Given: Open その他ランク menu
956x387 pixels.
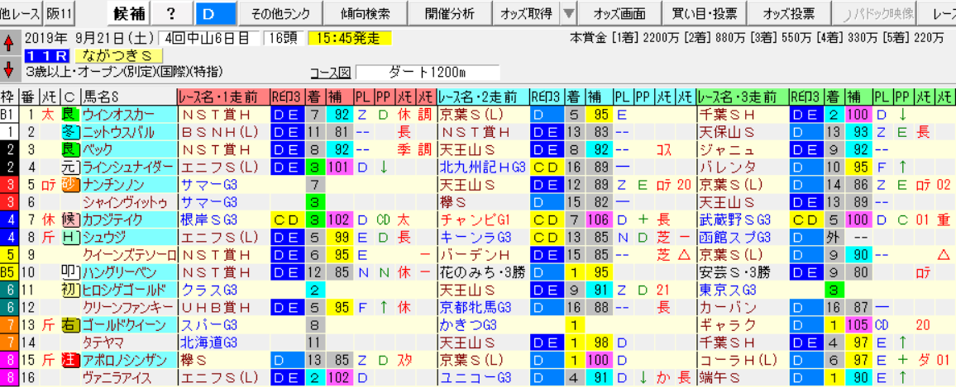Looking at the screenshot, I should click(x=280, y=12).
